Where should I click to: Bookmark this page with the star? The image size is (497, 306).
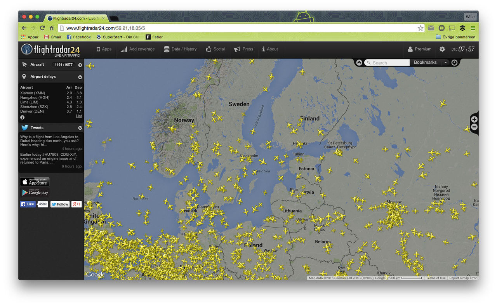coord(421,28)
